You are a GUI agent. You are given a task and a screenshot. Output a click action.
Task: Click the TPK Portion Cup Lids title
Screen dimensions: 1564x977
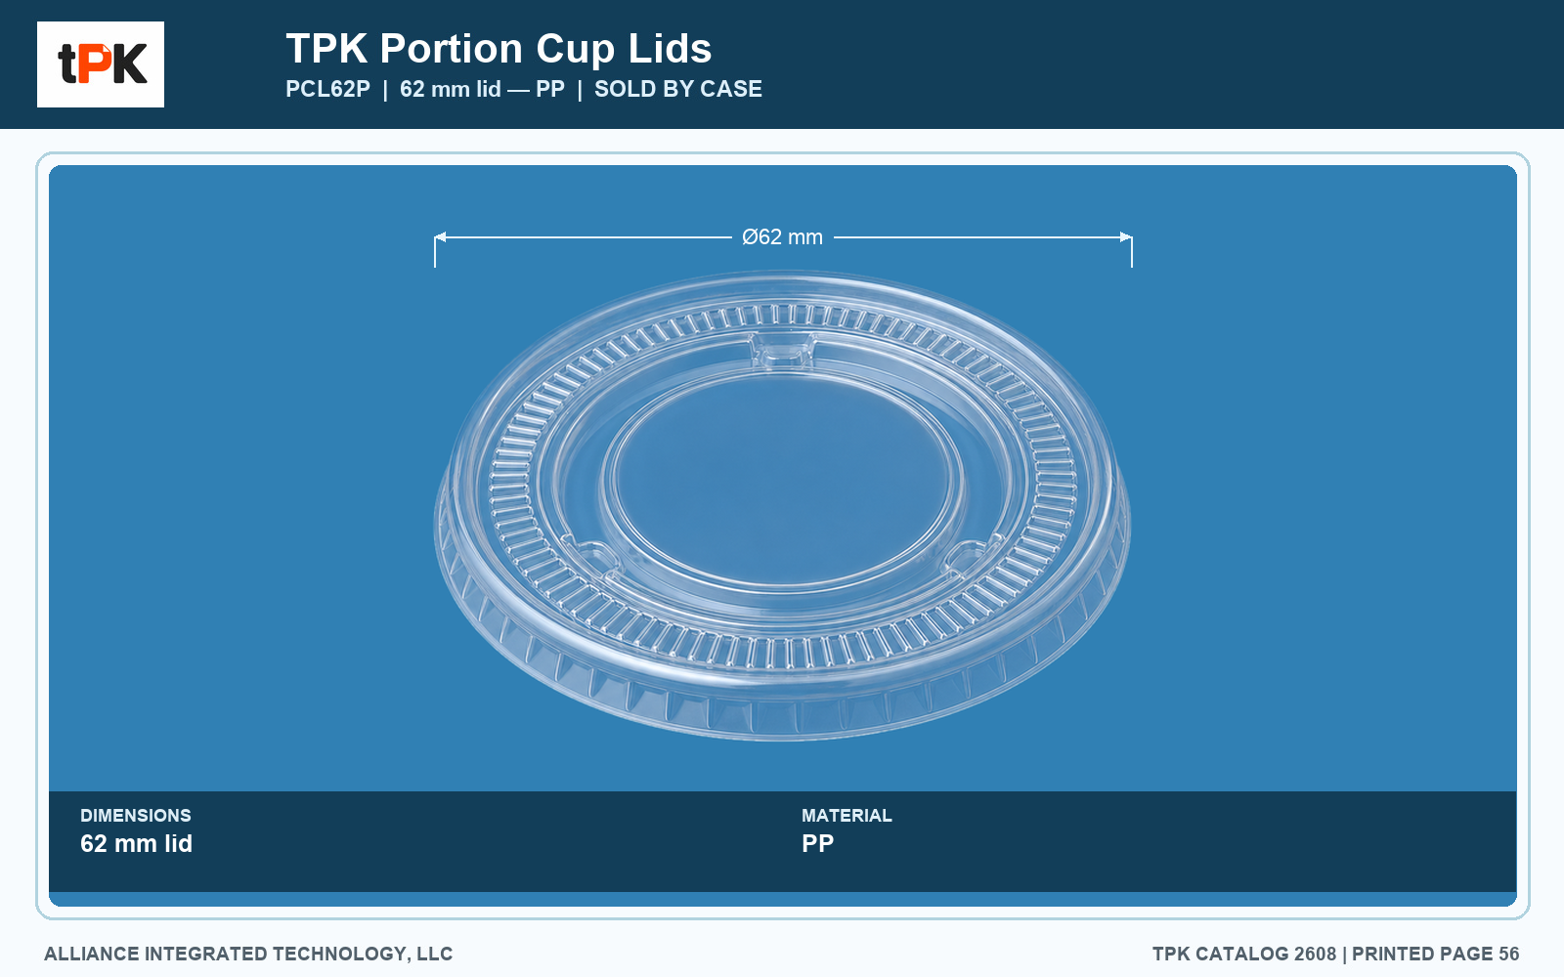coord(499,48)
